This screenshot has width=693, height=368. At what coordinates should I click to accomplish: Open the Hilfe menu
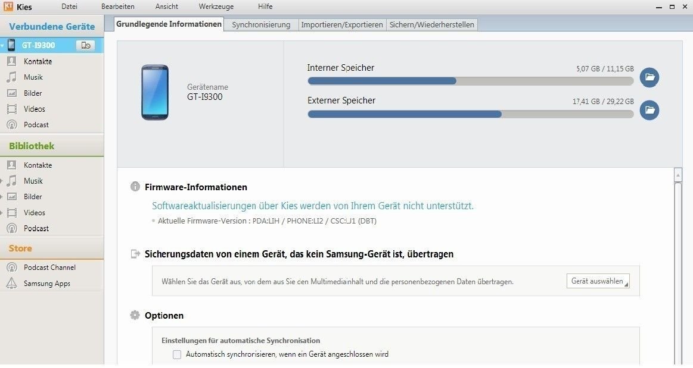tap(265, 7)
